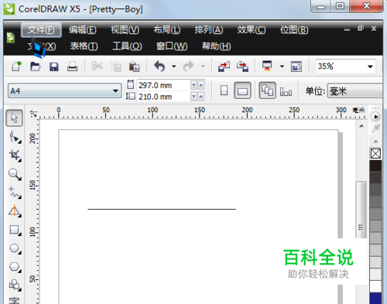Open the 工具(O) menu
The height and width of the screenshot is (304, 387).
[x=127, y=46]
